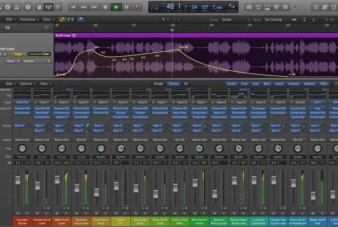This screenshot has height=227, width=338.
Task: Open Drag No Overlap dropdown
Action: 275,20
